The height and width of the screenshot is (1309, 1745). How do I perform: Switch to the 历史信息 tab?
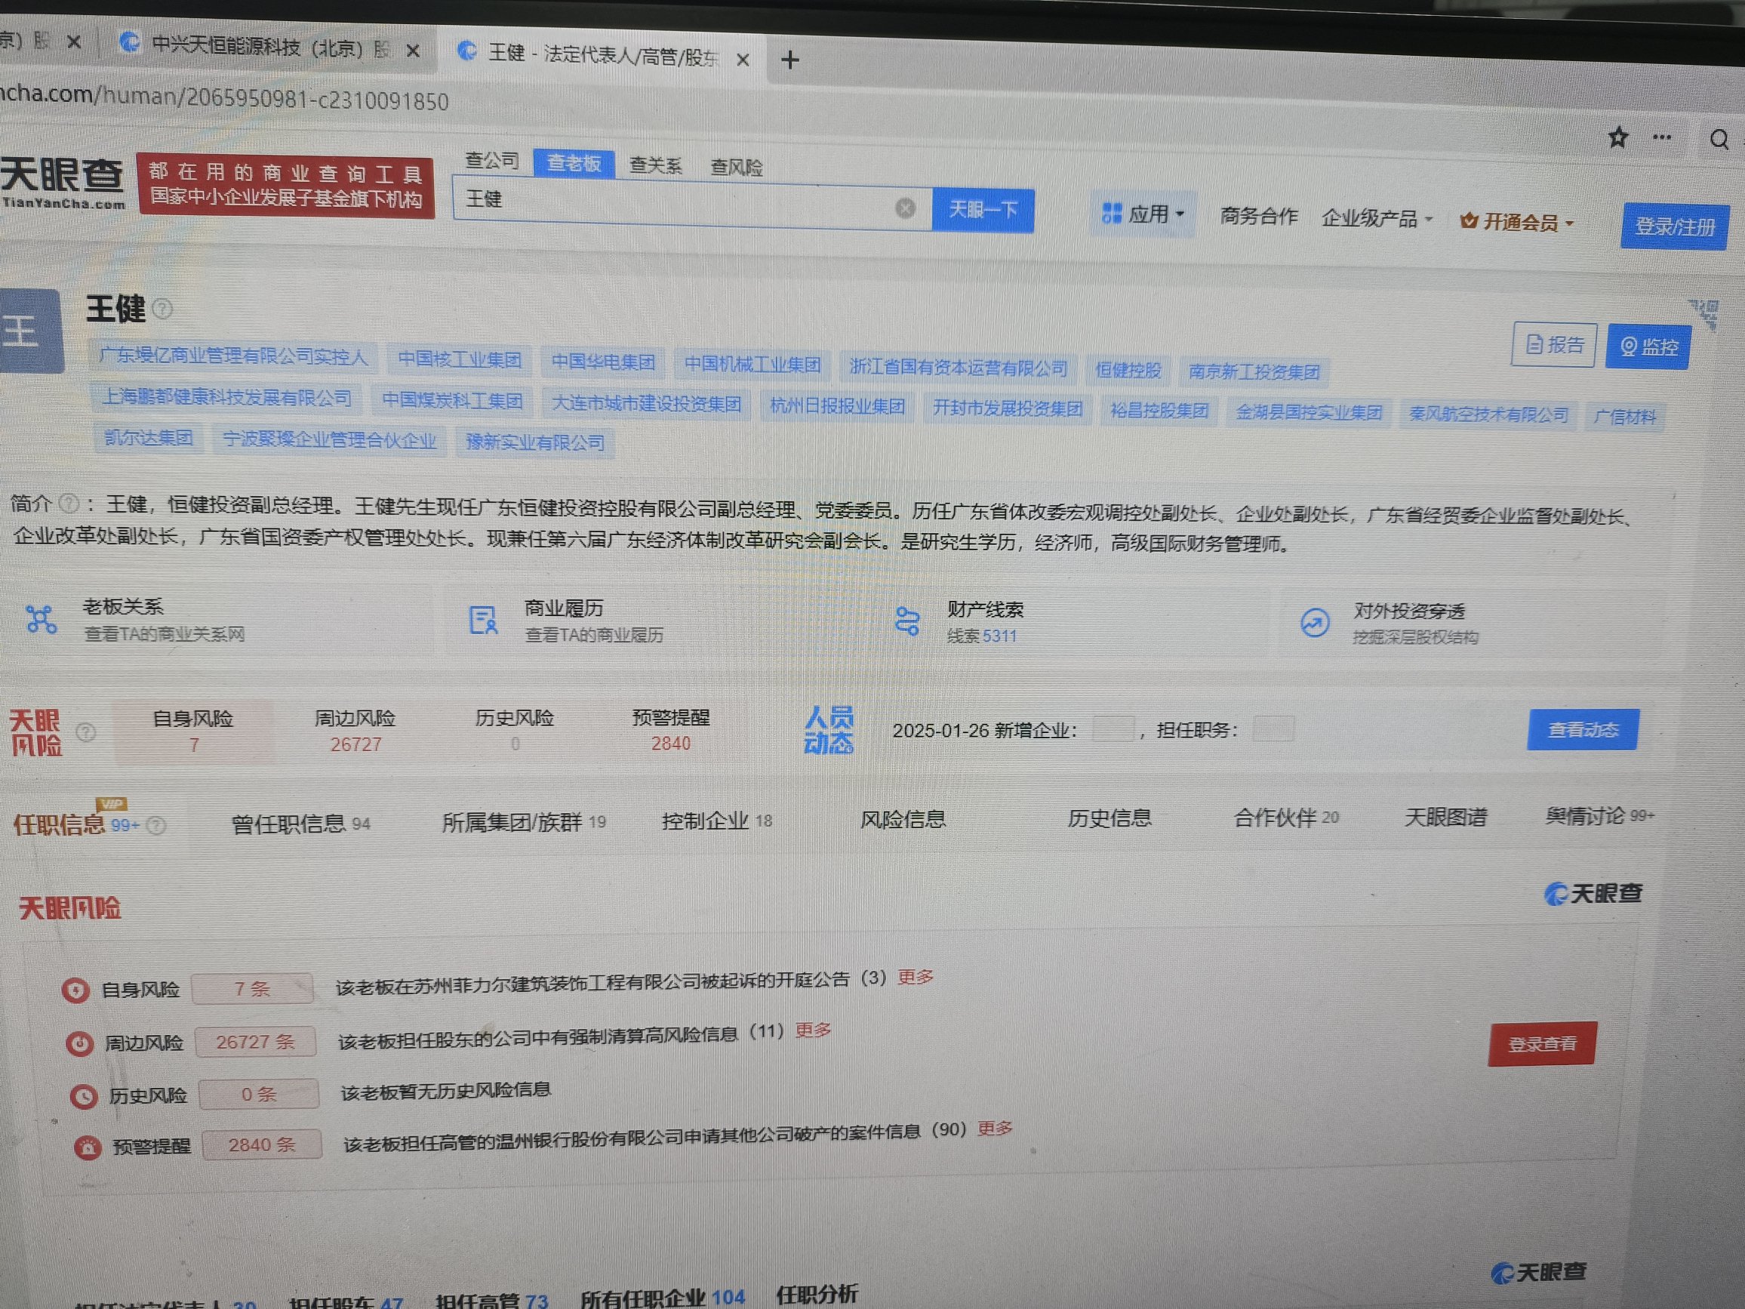tap(1109, 818)
